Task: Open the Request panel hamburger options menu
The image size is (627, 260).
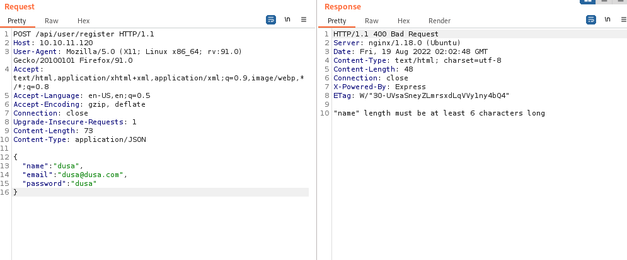Action: [304, 20]
